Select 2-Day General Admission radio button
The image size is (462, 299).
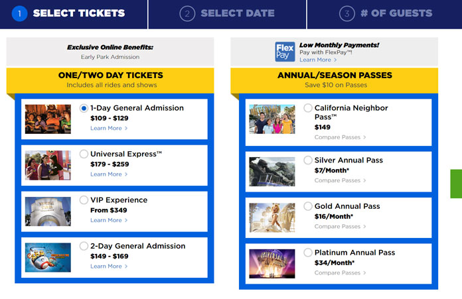(x=84, y=246)
